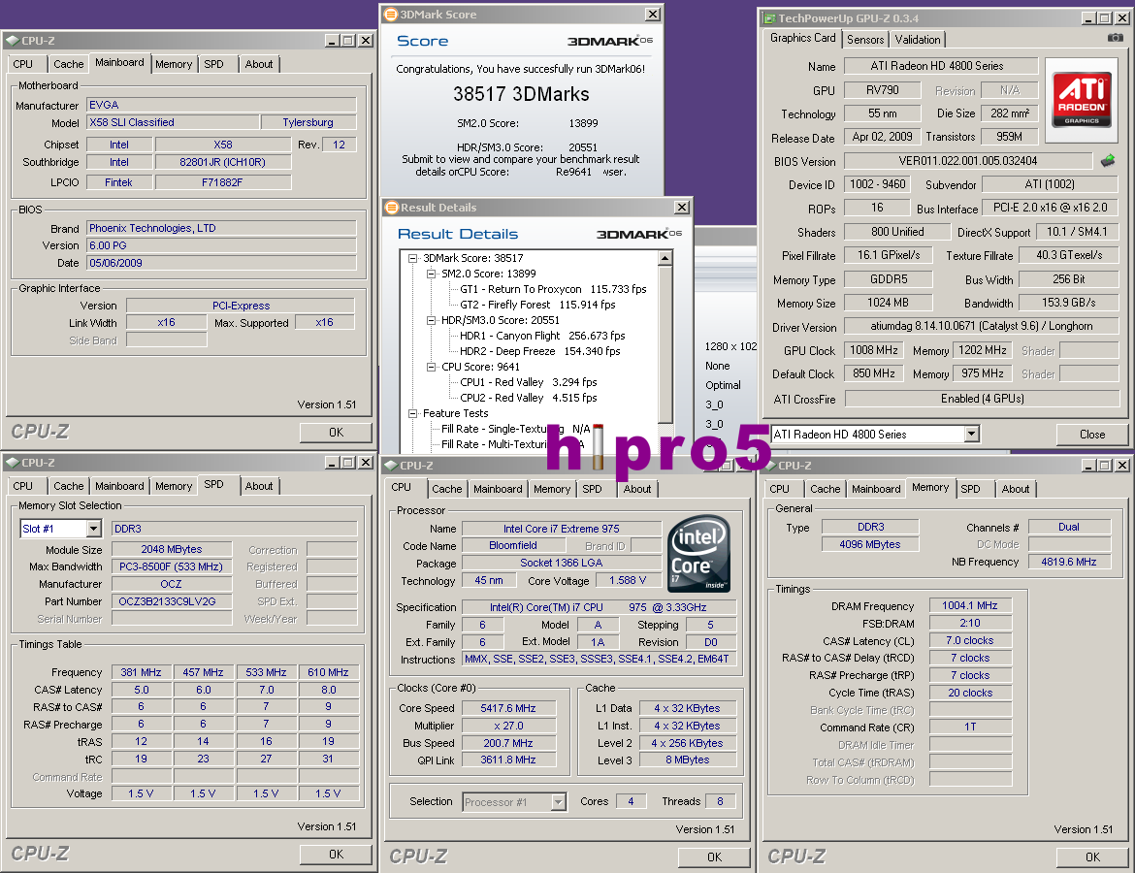
Task: Click title icon of CPU-Z Memory window
Action: [769, 466]
